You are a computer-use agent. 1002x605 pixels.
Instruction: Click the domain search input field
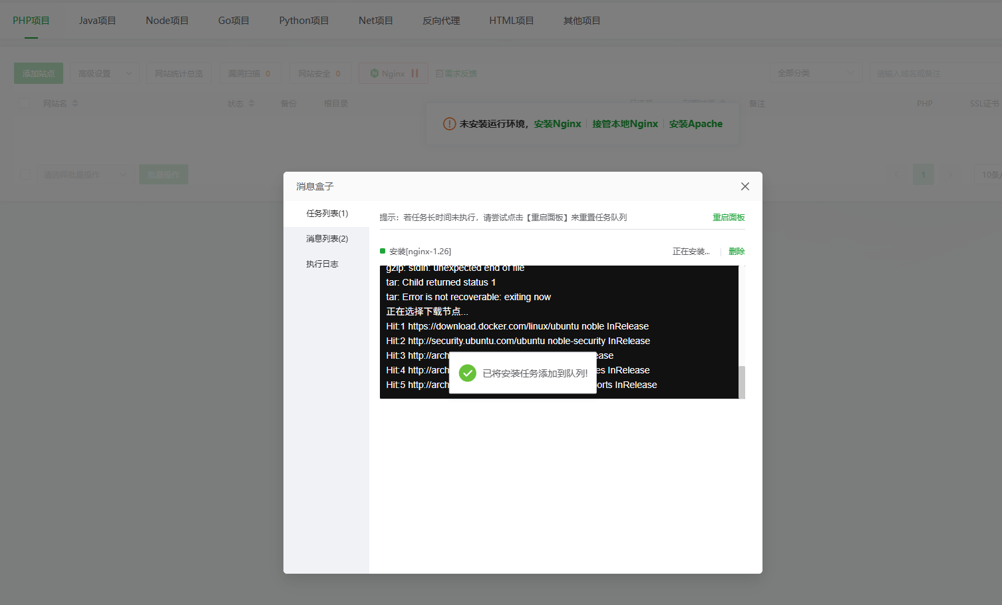pos(935,73)
